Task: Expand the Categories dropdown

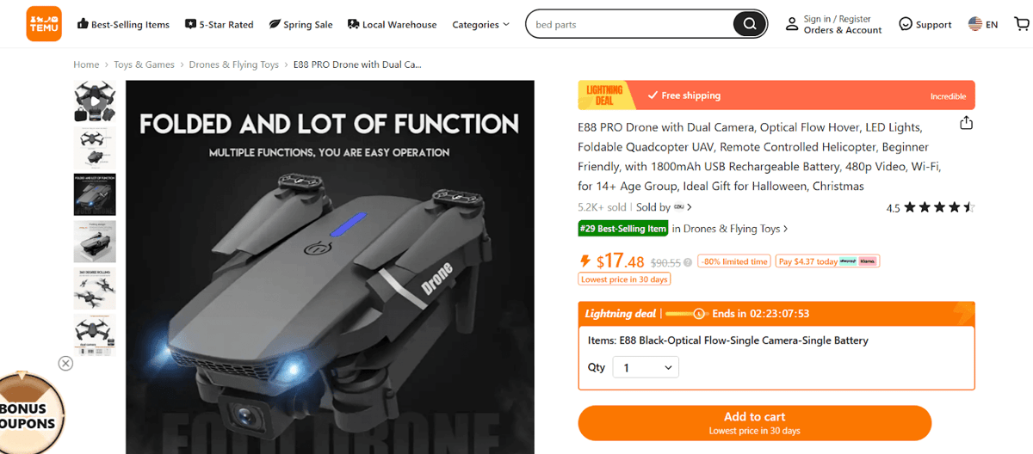Action: (480, 25)
